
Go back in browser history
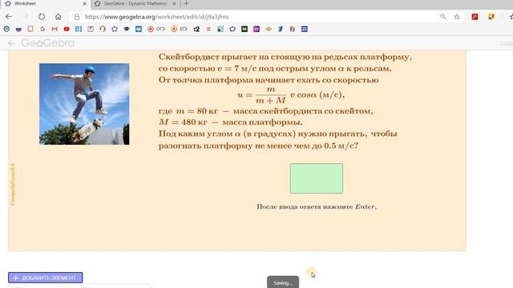[x=9, y=17]
